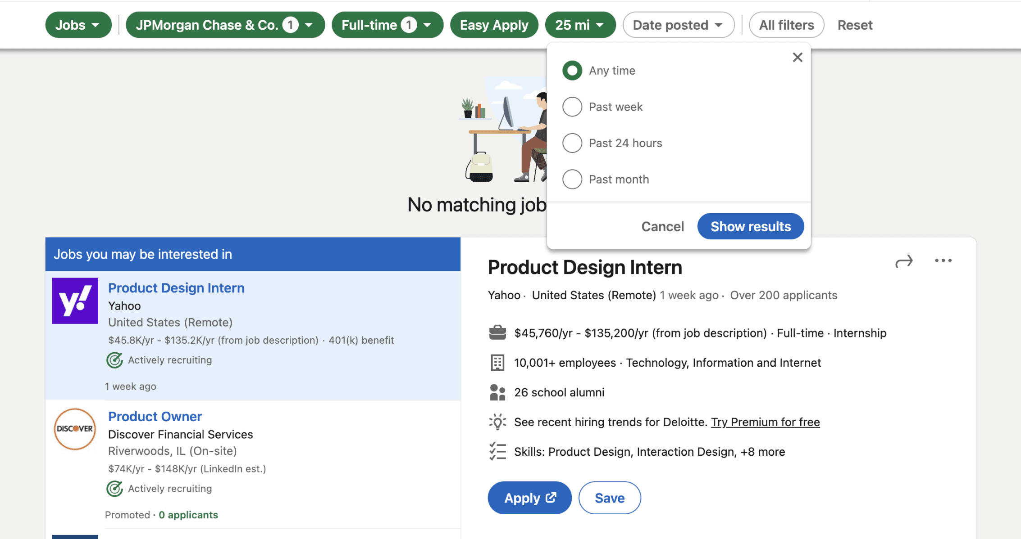Click the share arrow icon for job
This screenshot has width=1021, height=539.
(x=903, y=261)
